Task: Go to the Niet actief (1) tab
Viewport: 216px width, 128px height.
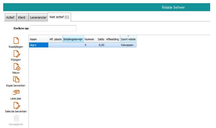Action: click(59, 17)
